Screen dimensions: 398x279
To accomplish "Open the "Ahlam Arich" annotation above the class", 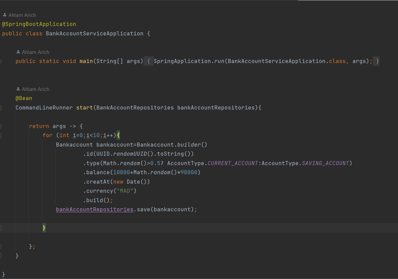I will click(22, 15).
